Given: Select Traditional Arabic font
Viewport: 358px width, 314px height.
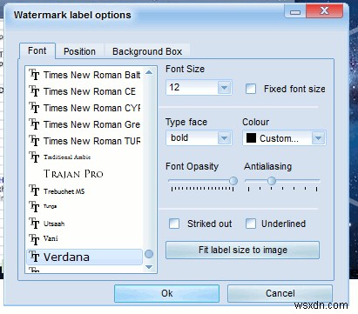Looking at the screenshot, I should click(x=84, y=157).
